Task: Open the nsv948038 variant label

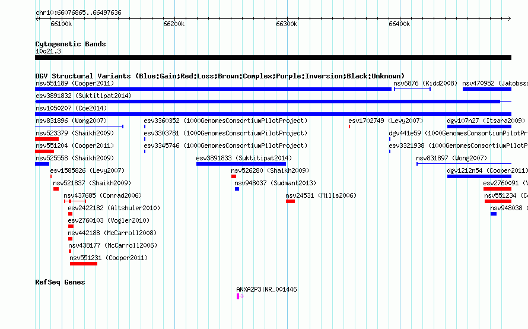Action: 509,208
